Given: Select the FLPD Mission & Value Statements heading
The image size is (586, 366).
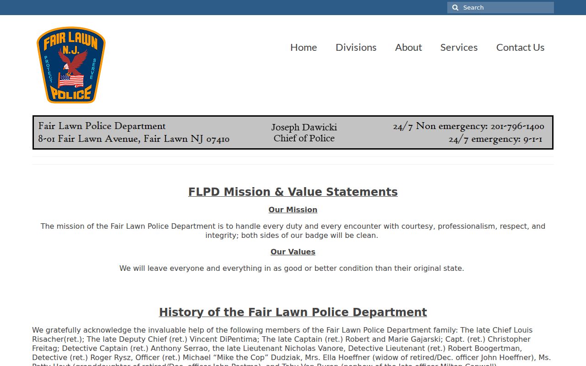Looking at the screenshot, I should pos(293,192).
